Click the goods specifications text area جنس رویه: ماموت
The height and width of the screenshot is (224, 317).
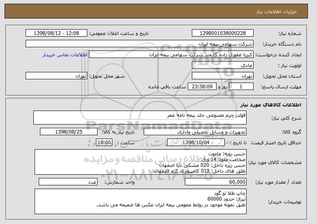[140, 162]
